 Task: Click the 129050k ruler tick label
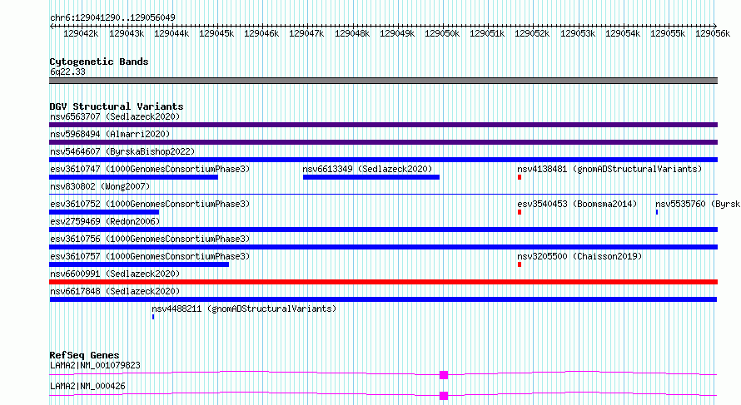[x=442, y=33]
